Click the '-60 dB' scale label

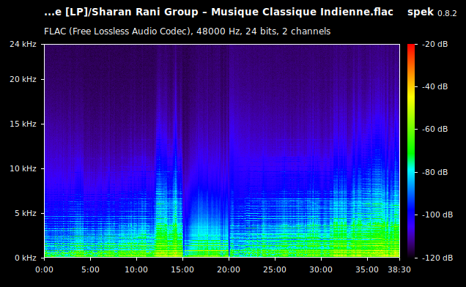[435, 130]
